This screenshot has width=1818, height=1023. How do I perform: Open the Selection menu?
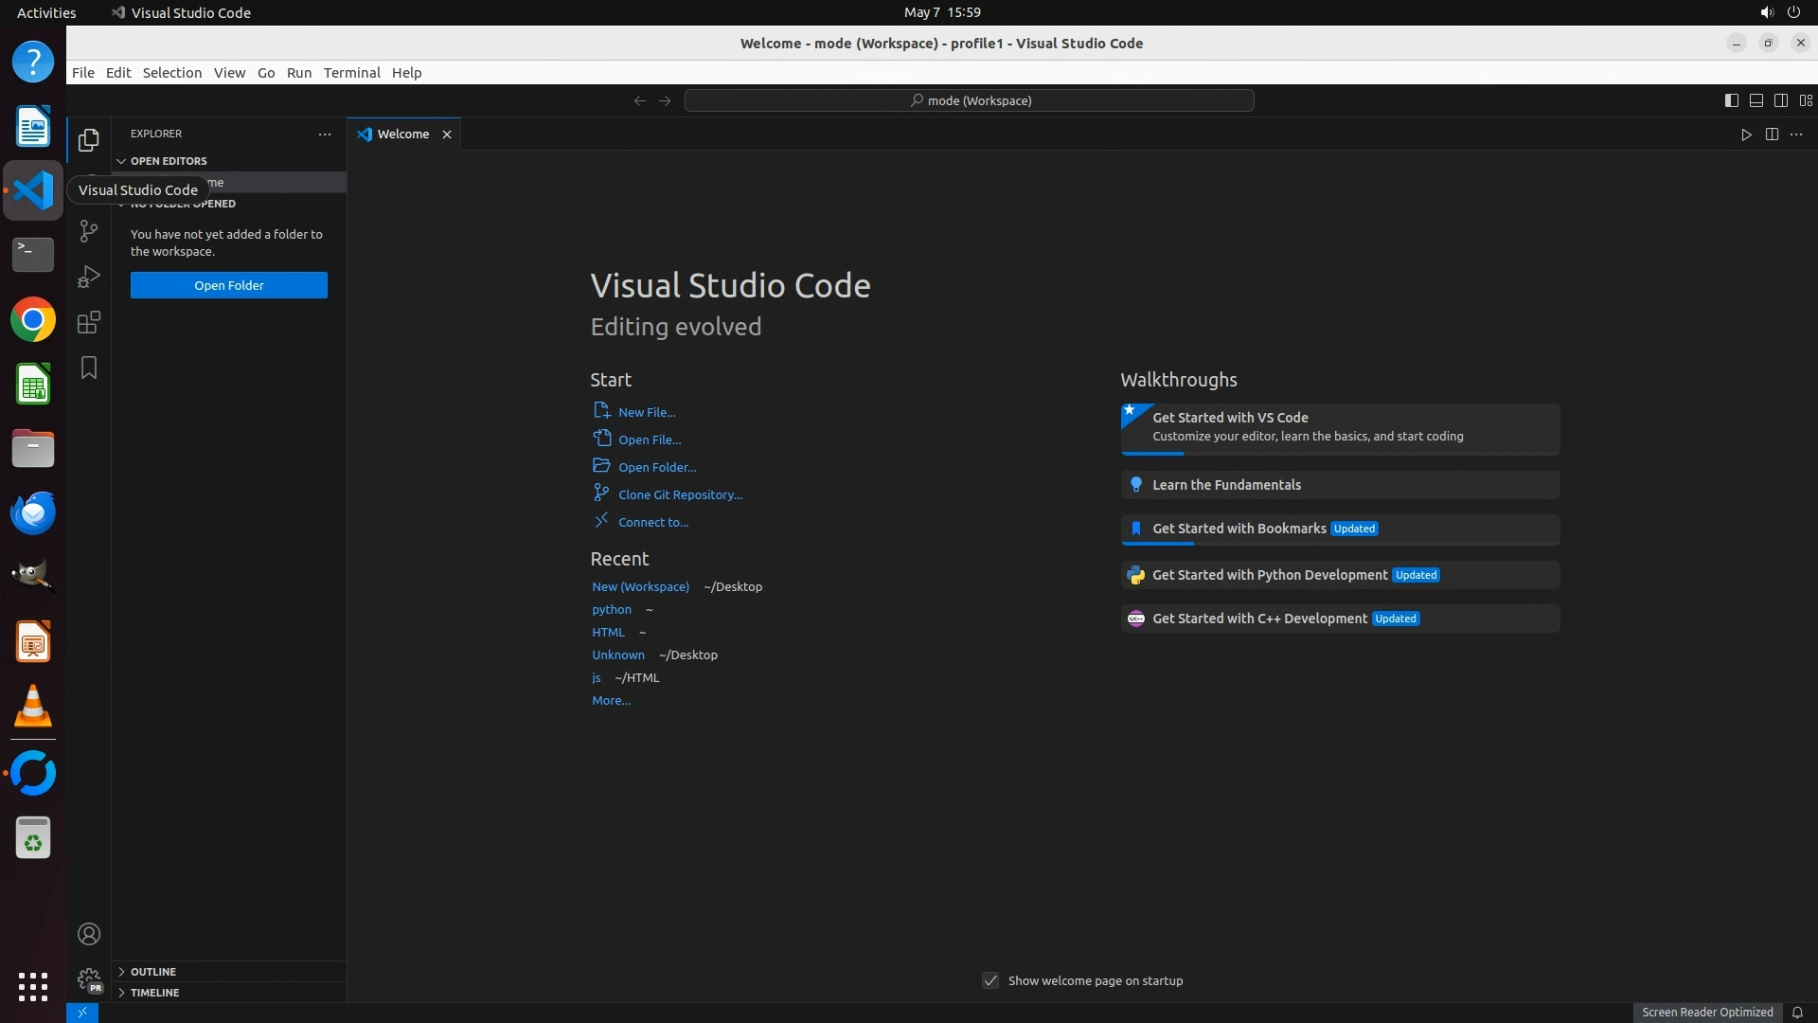pos(171,73)
